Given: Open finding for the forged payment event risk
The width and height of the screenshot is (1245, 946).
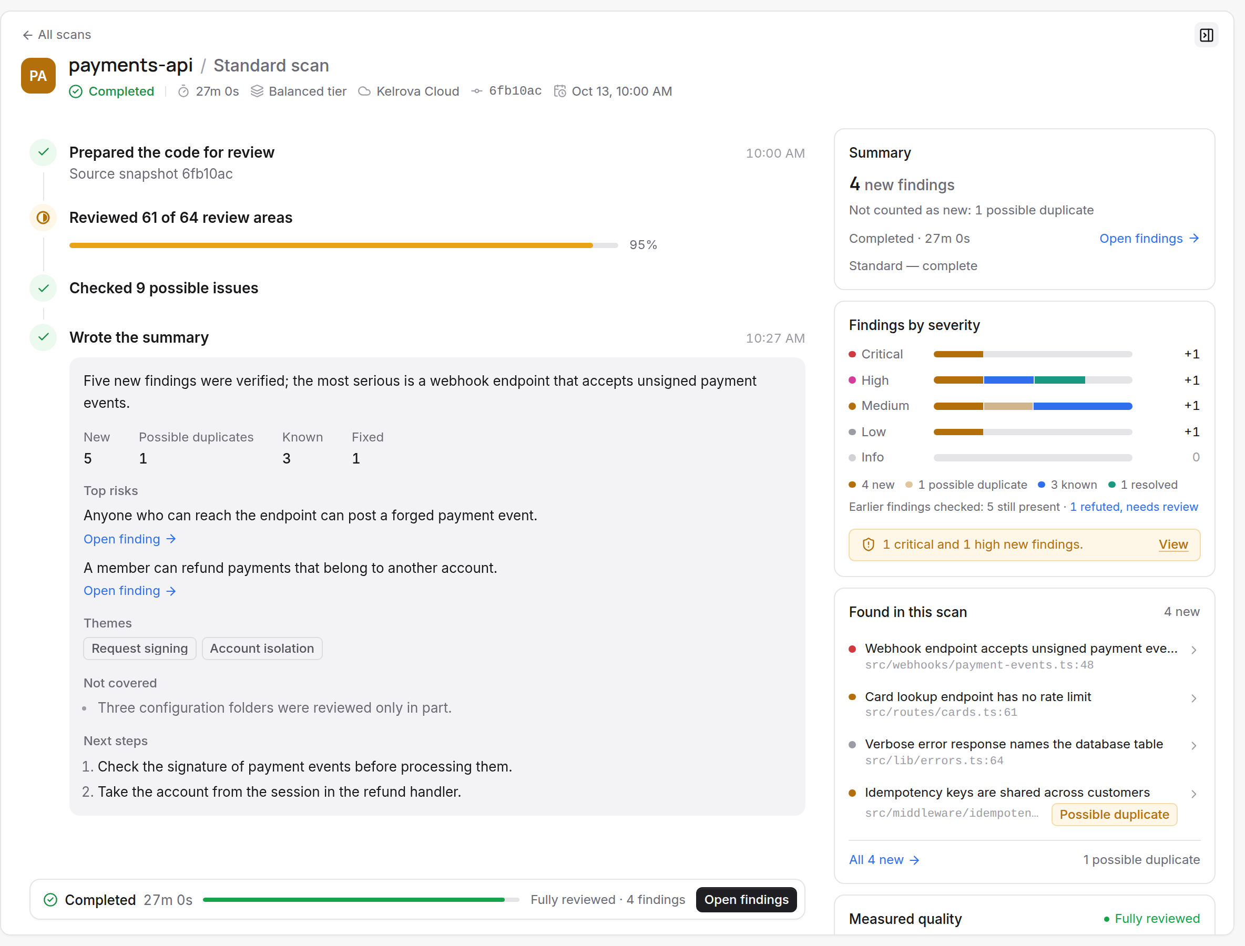Looking at the screenshot, I should (129, 539).
